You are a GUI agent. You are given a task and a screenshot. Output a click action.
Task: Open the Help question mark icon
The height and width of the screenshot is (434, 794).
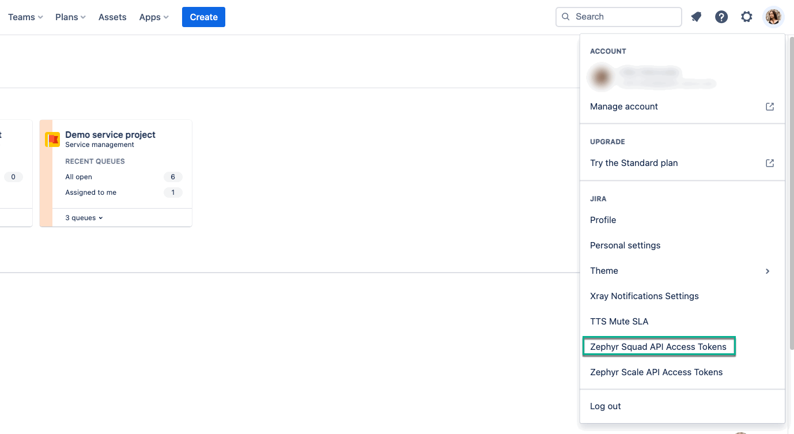pos(721,17)
